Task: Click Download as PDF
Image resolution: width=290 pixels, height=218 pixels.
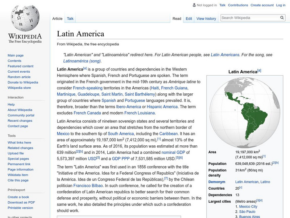Action: point(21,202)
